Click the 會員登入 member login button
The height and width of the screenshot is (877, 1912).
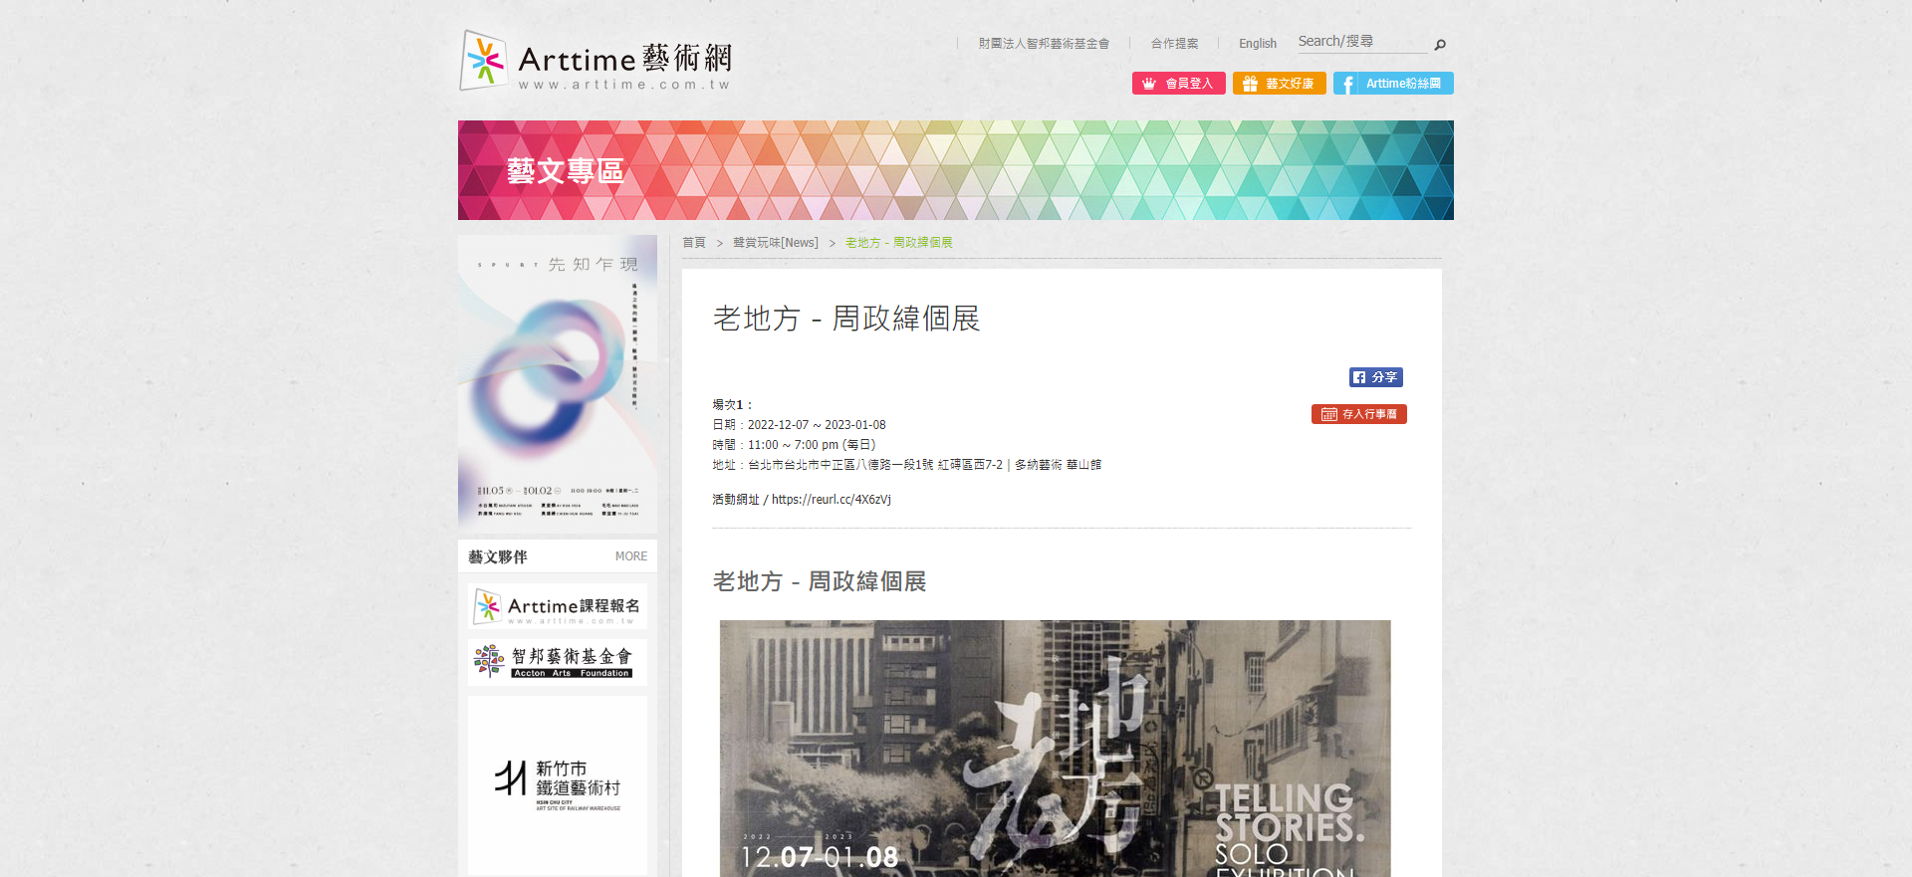[1178, 84]
